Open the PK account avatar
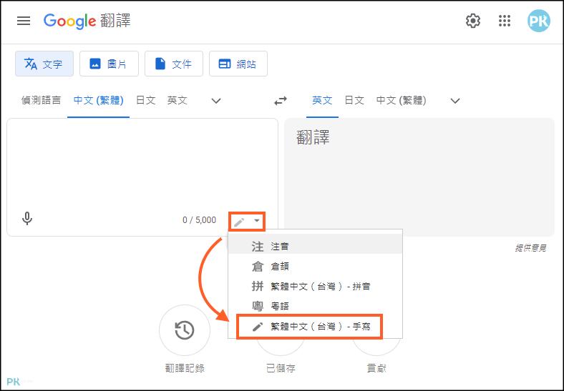Image resolution: width=564 pixels, height=391 pixels. (539, 21)
